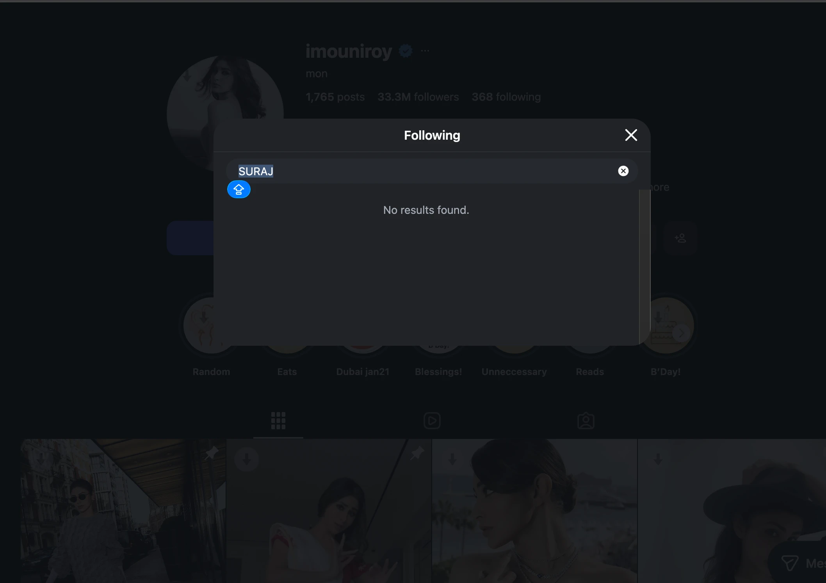826x583 pixels.
Task: Click the 1,765 posts count
Action: click(x=335, y=97)
